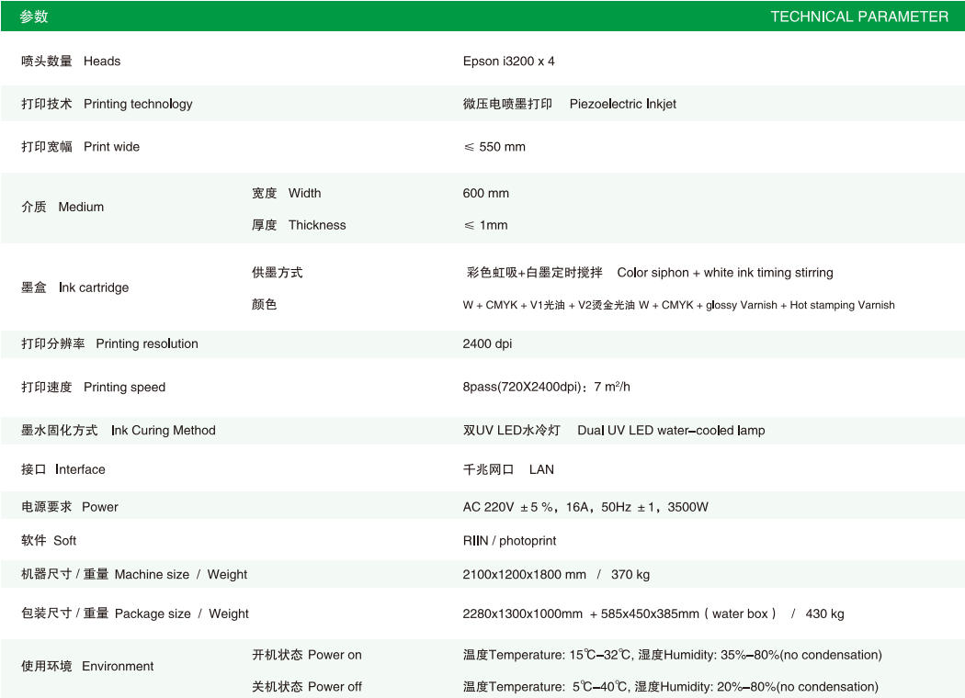Select the RIIN / photoprint software value
Image resolution: width=965 pixels, height=698 pixels.
pyautogui.click(x=509, y=541)
